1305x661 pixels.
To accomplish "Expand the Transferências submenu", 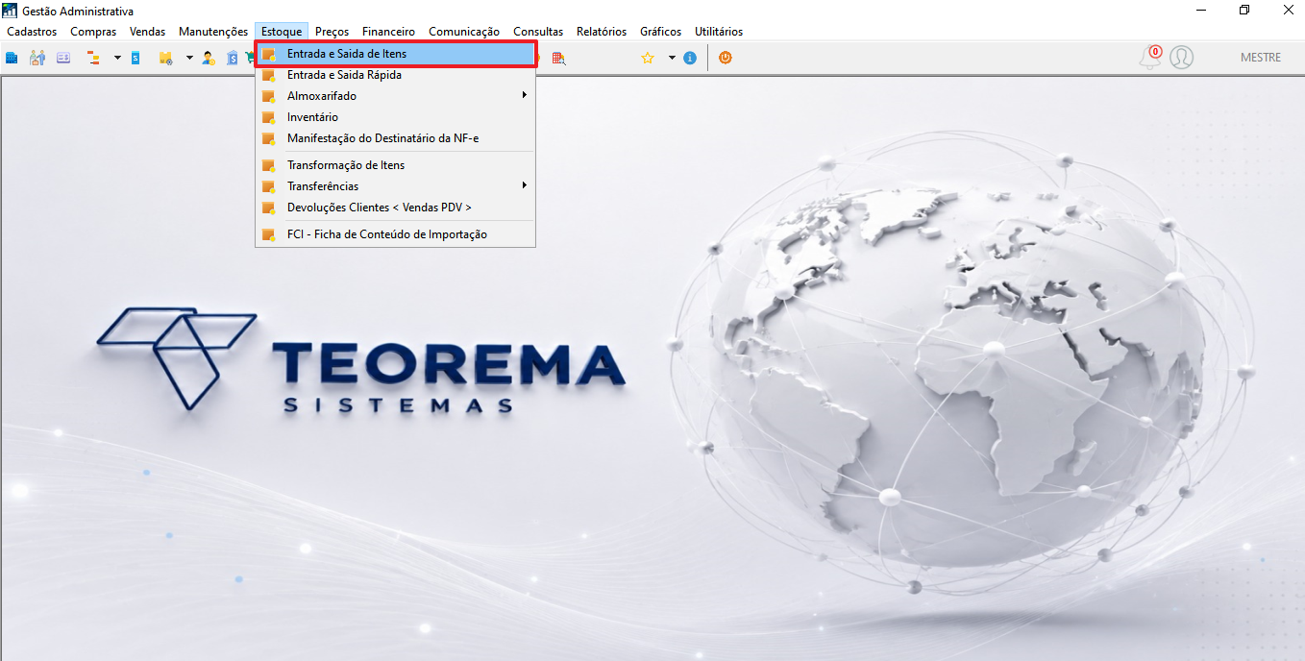I will click(395, 186).
